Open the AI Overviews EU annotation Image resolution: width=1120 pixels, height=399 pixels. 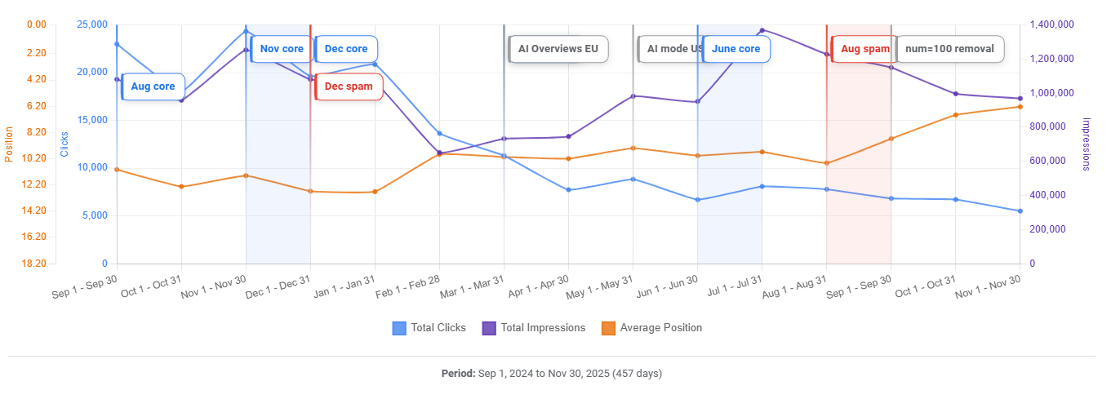(x=559, y=49)
